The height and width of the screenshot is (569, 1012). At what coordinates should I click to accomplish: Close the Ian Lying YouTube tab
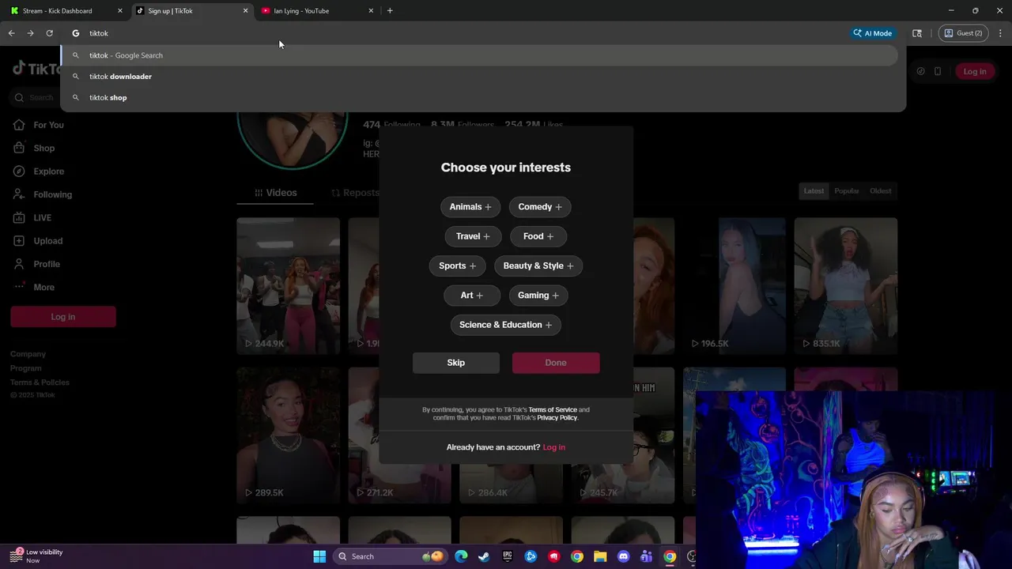point(371,11)
